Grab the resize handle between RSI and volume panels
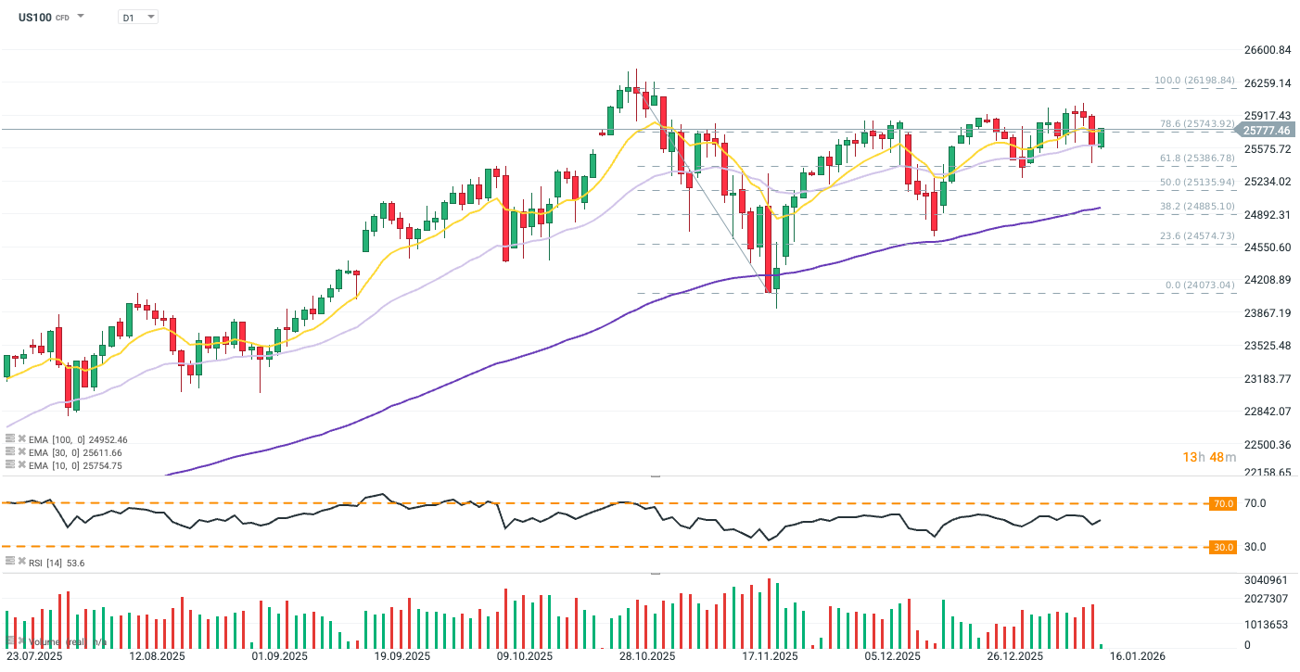1300x672 pixels. 656,574
